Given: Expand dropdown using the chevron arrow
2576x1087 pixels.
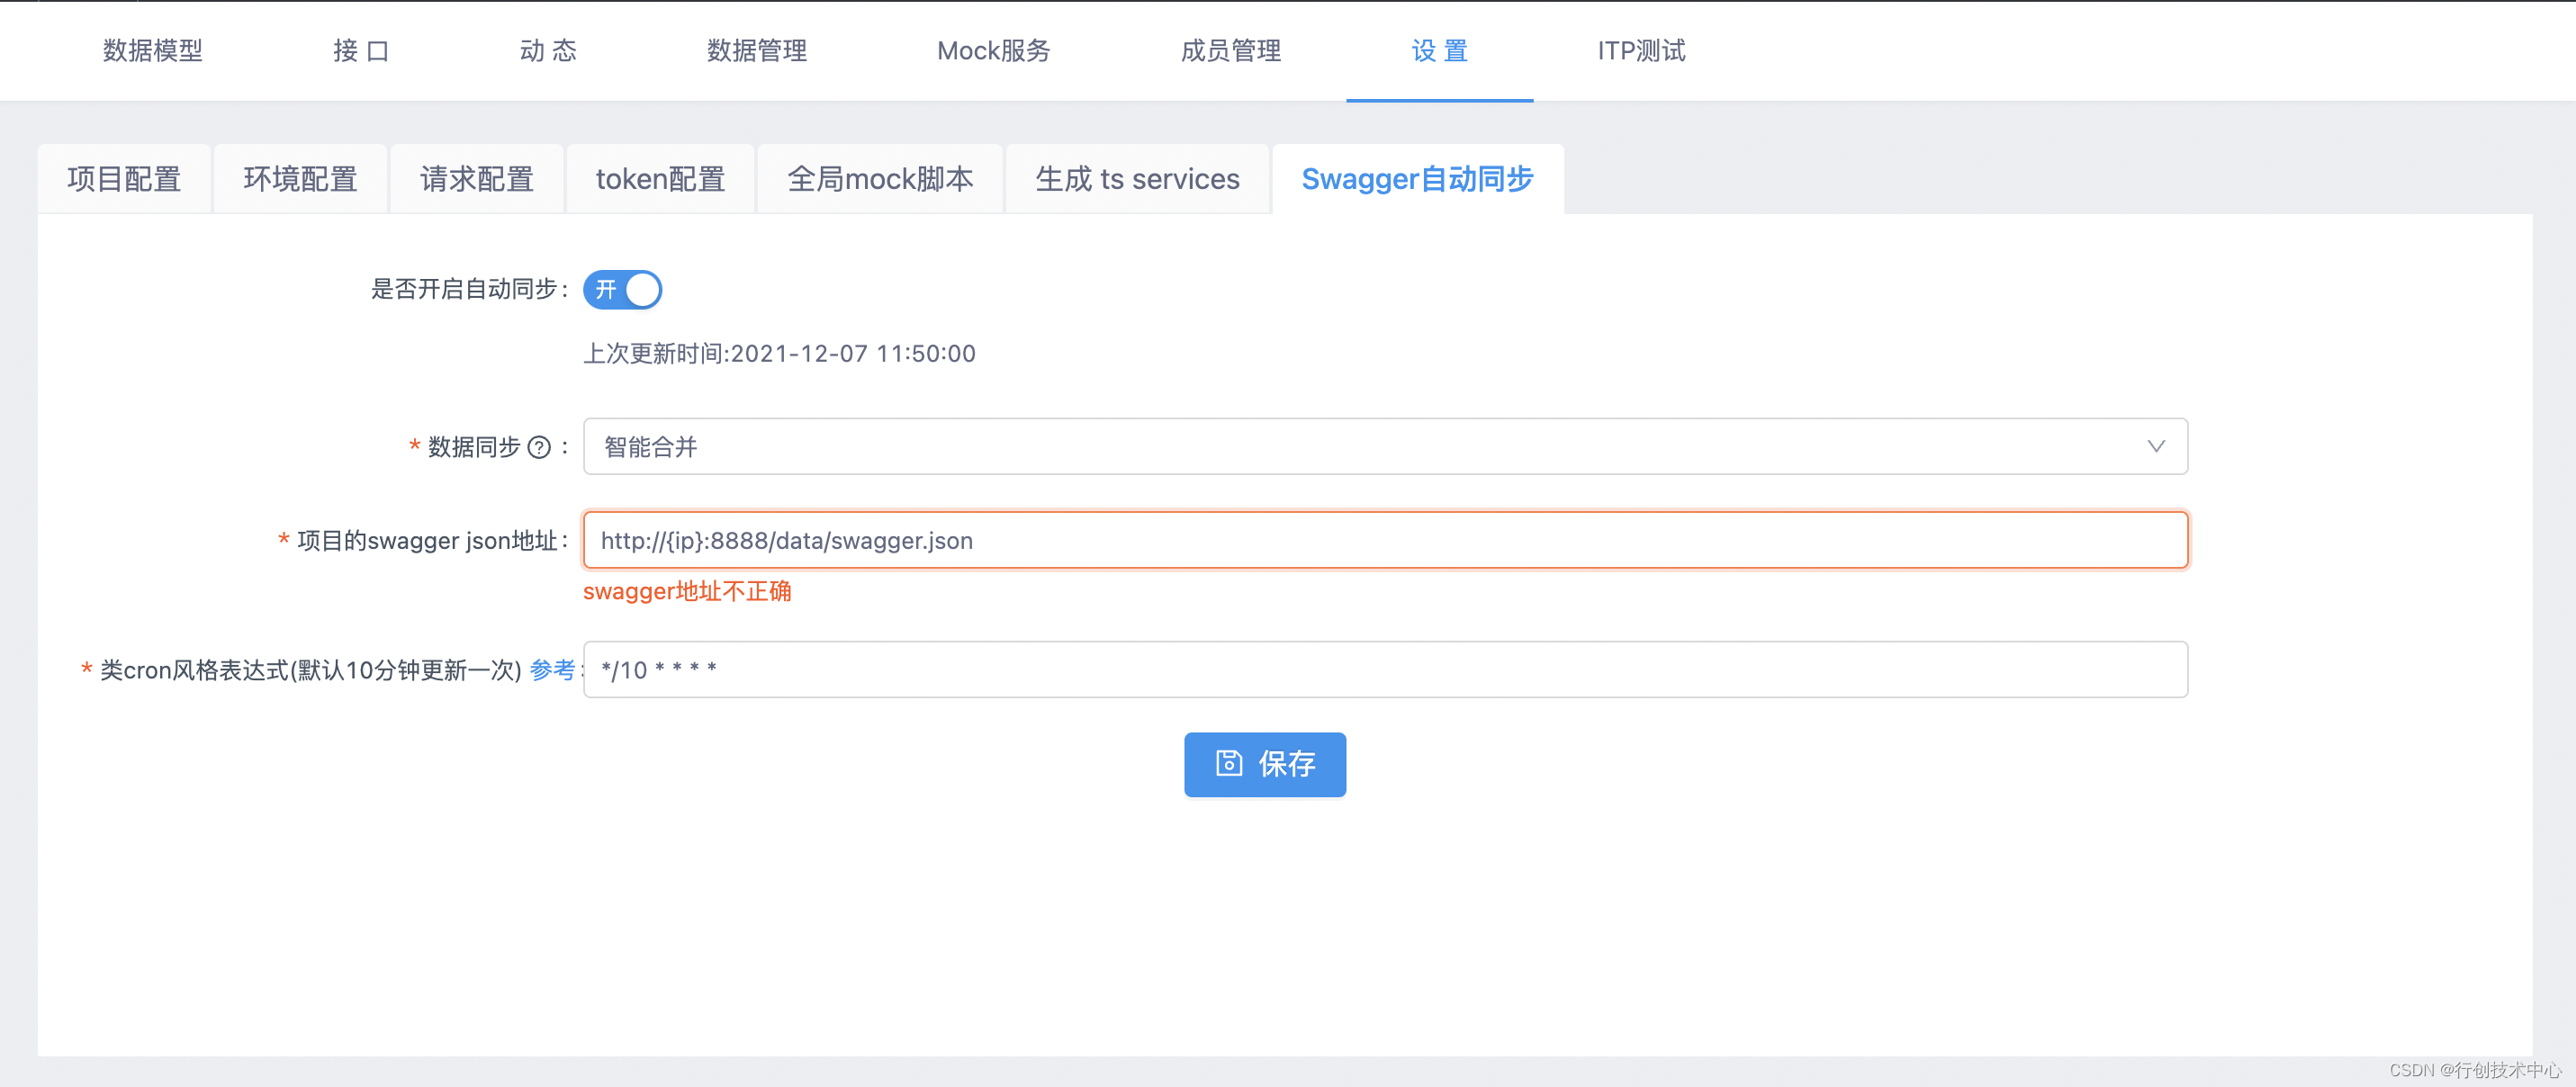Looking at the screenshot, I should point(2156,446).
